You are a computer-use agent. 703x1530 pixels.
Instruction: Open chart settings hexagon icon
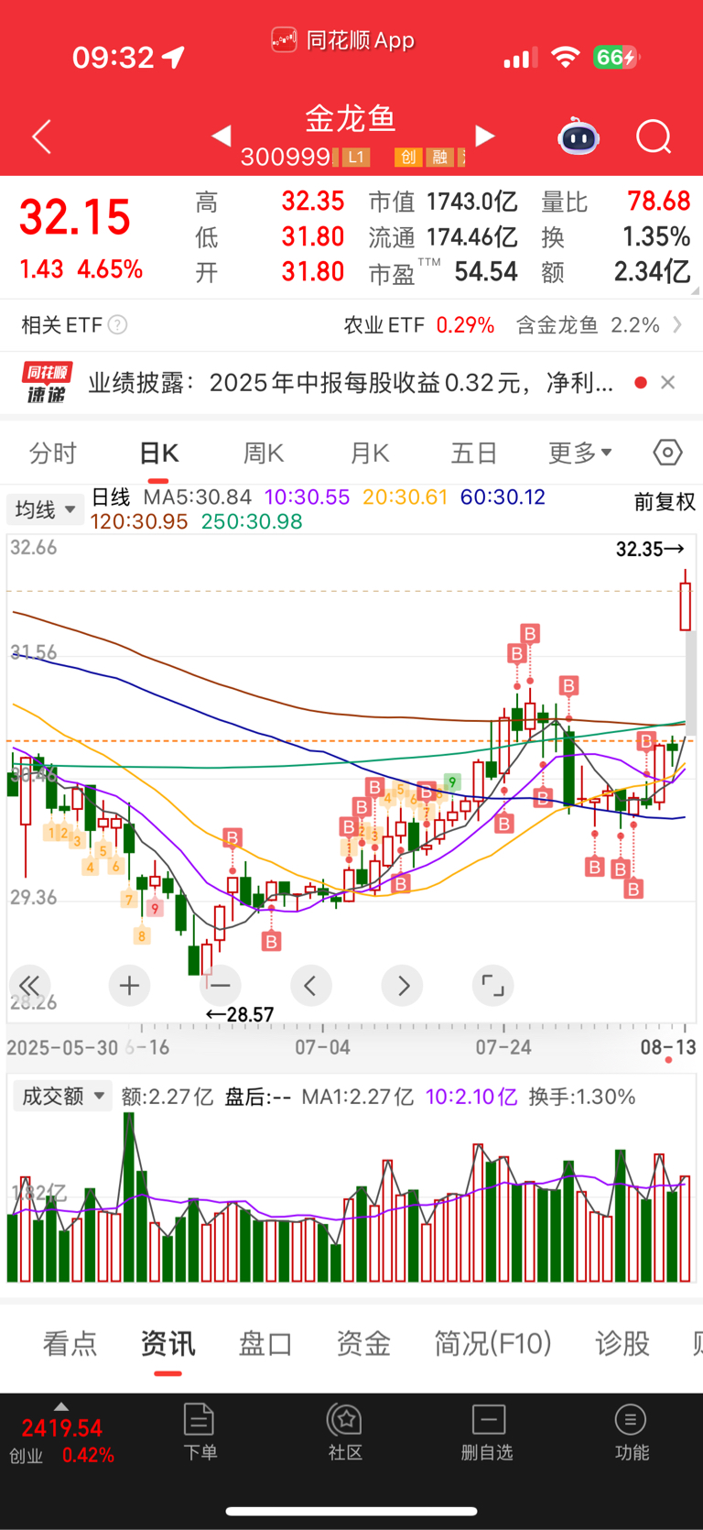click(668, 453)
